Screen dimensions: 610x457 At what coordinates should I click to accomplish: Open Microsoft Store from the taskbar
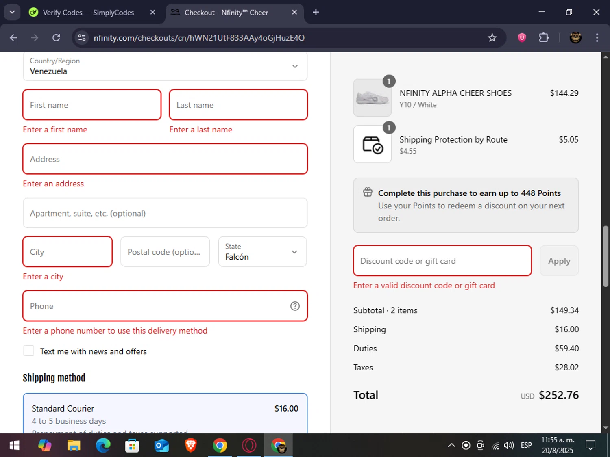(x=132, y=446)
